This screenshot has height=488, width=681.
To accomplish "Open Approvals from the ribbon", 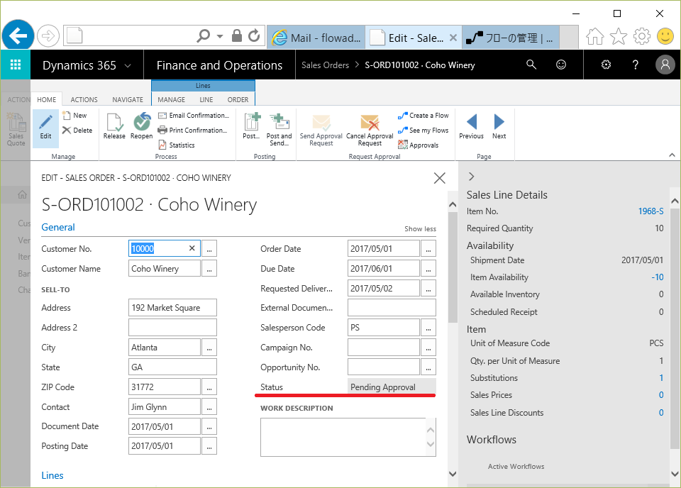I will 419,145.
